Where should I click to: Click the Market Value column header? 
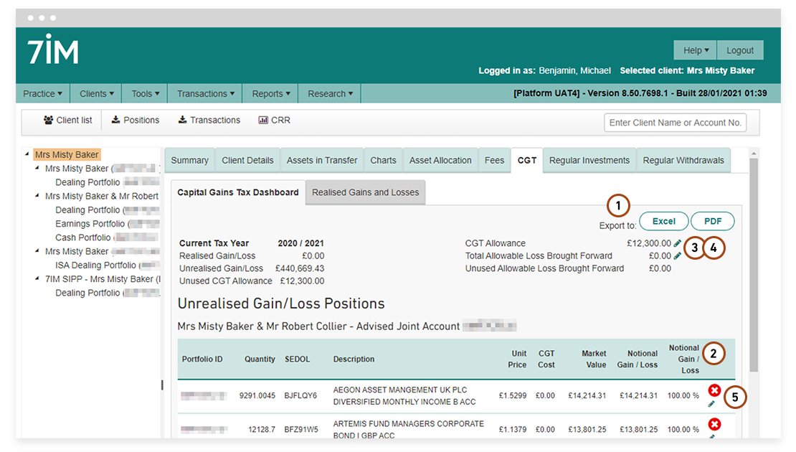pyautogui.click(x=594, y=359)
